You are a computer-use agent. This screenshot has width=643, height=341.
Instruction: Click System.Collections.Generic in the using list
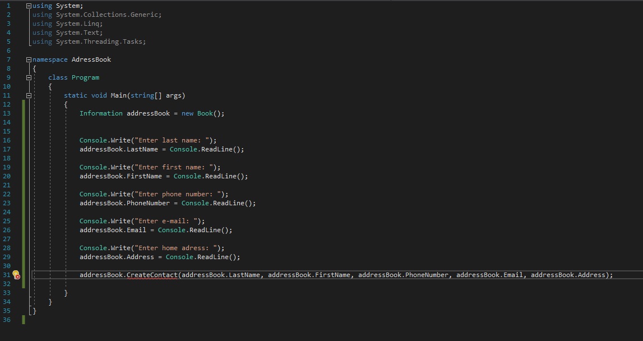(107, 15)
